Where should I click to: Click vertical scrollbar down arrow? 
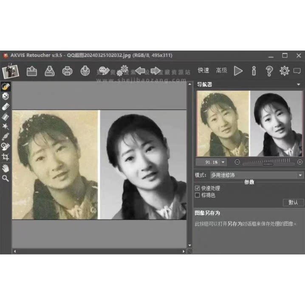pyautogui.click(x=189, y=245)
